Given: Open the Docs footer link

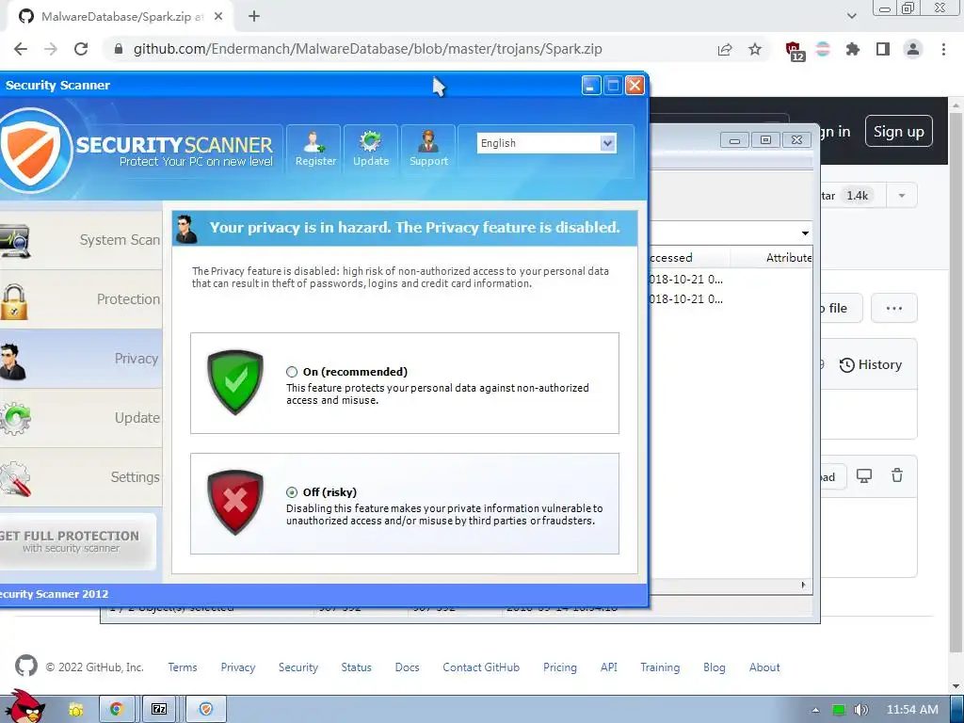Looking at the screenshot, I should [x=407, y=667].
